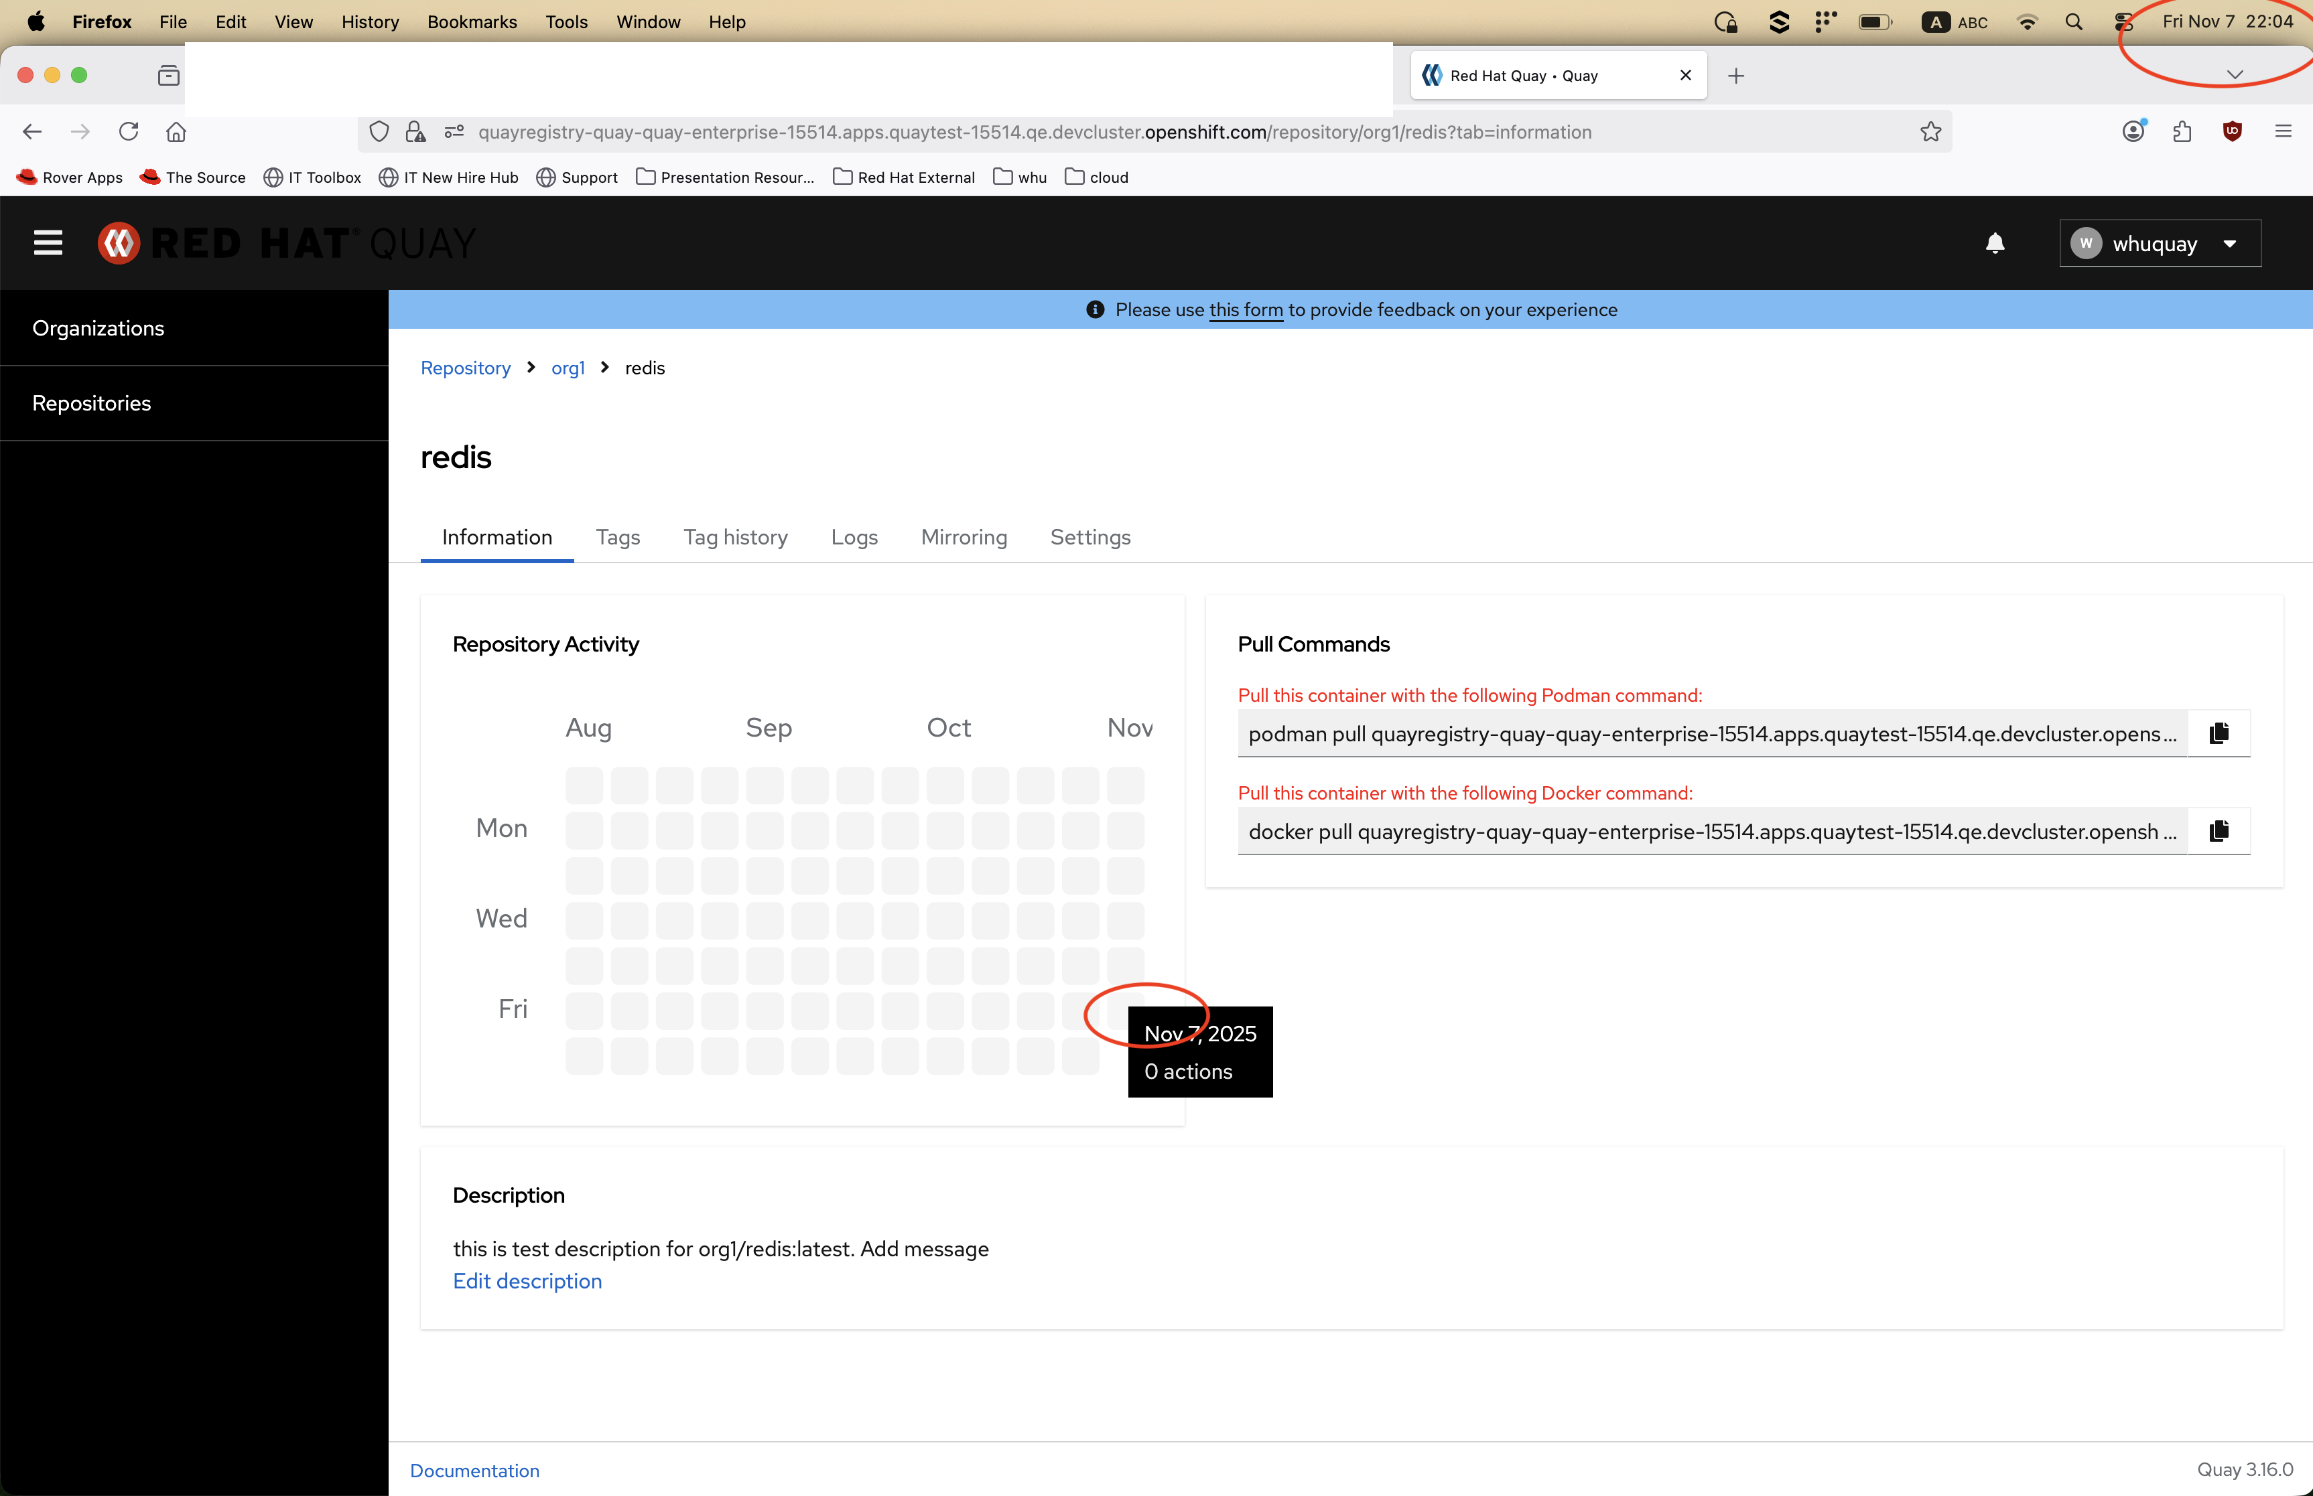Image resolution: width=2313 pixels, height=1496 pixels.
Task: Click the Red Hat Quay logo
Action: tap(287, 243)
